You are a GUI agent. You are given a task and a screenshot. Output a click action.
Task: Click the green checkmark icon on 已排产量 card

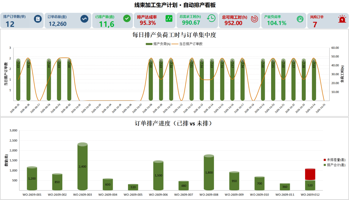pos(127,18)
